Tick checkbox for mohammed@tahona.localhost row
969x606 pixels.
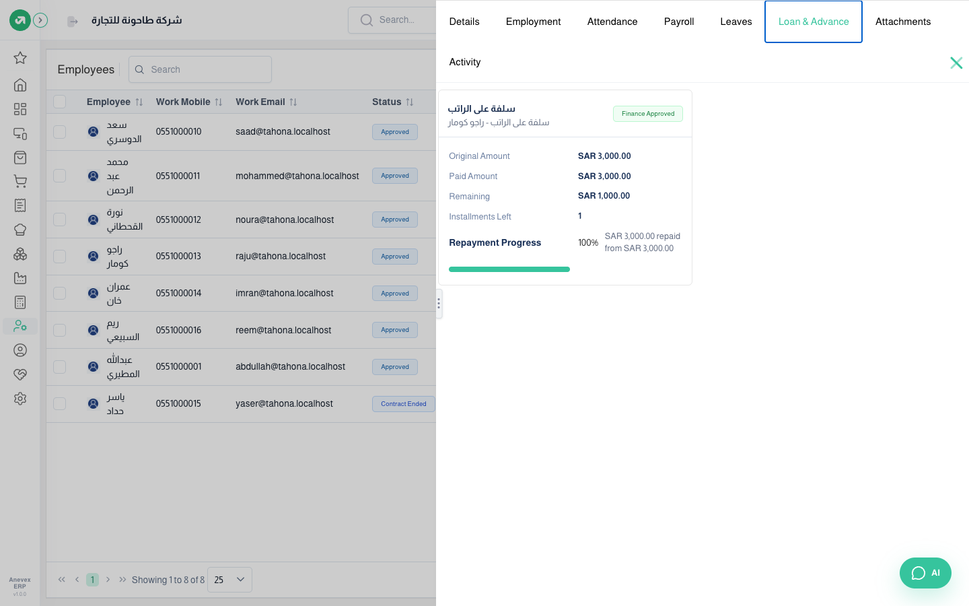point(60,176)
